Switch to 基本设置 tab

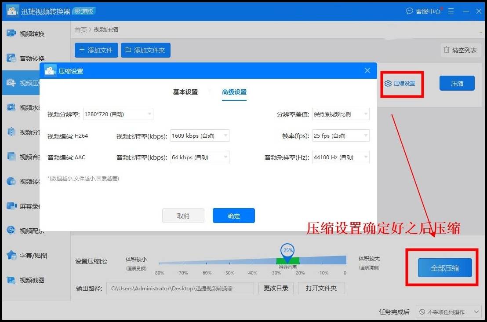click(185, 92)
